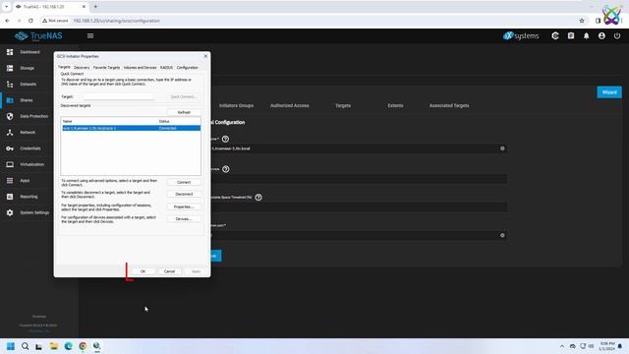The image size is (629, 354).
Task: Open target Properties button
Action: (184, 206)
